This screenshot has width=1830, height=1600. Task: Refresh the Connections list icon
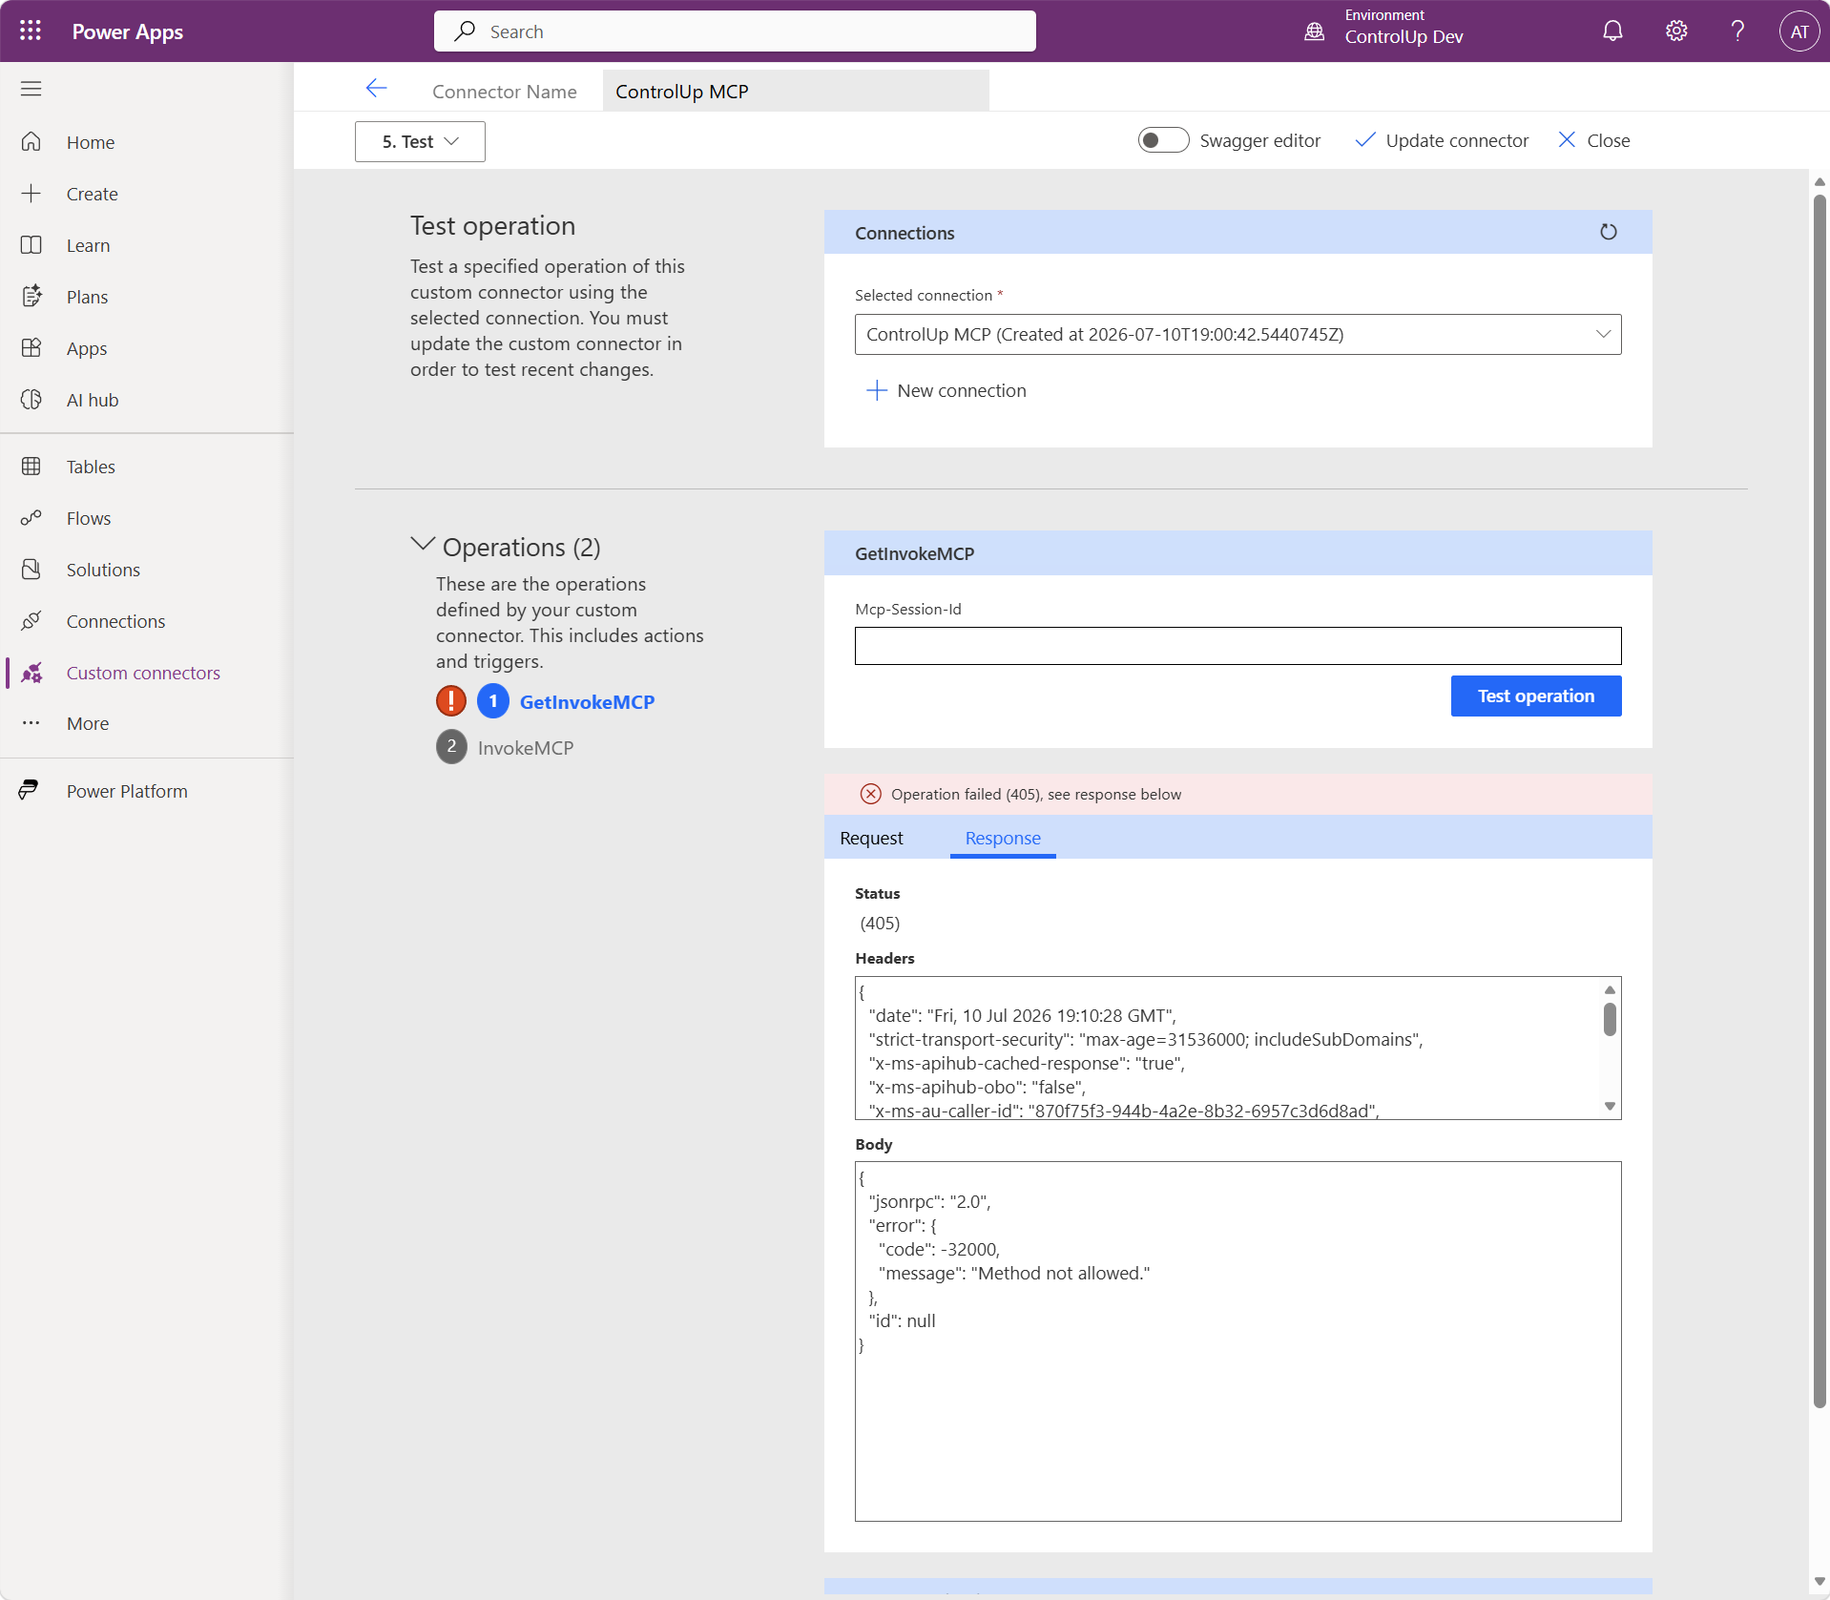(1609, 232)
